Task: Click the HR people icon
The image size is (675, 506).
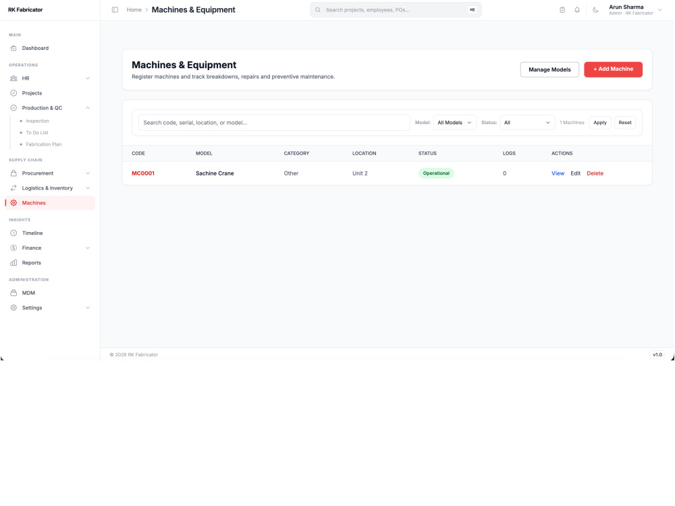Action: coord(13,78)
